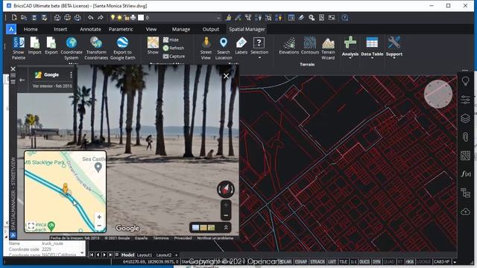Open the Manage ribbon tab

181,29
